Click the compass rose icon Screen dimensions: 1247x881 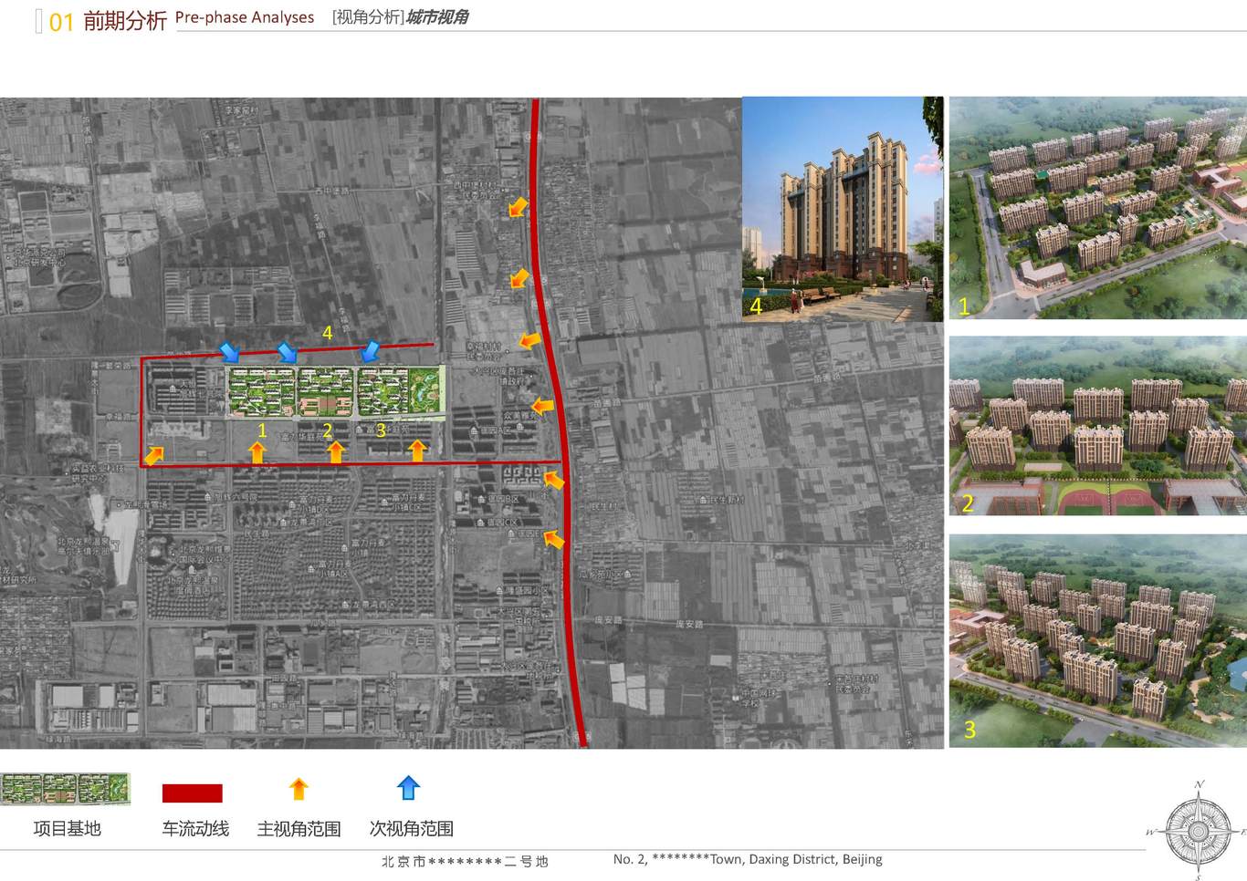1198,830
